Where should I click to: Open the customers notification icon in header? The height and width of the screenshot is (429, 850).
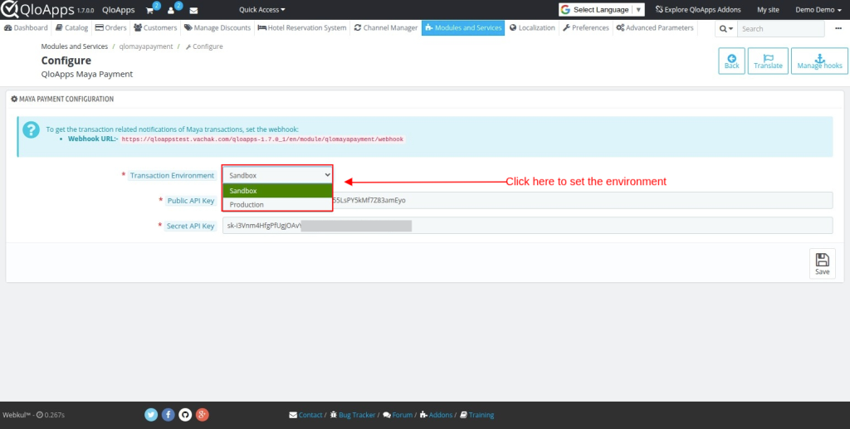[x=173, y=10]
